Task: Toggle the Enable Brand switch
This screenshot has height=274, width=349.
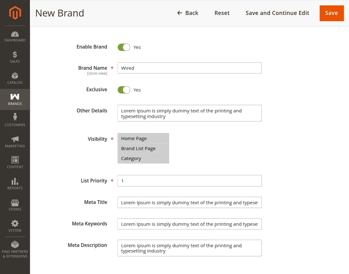Action: click(124, 47)
